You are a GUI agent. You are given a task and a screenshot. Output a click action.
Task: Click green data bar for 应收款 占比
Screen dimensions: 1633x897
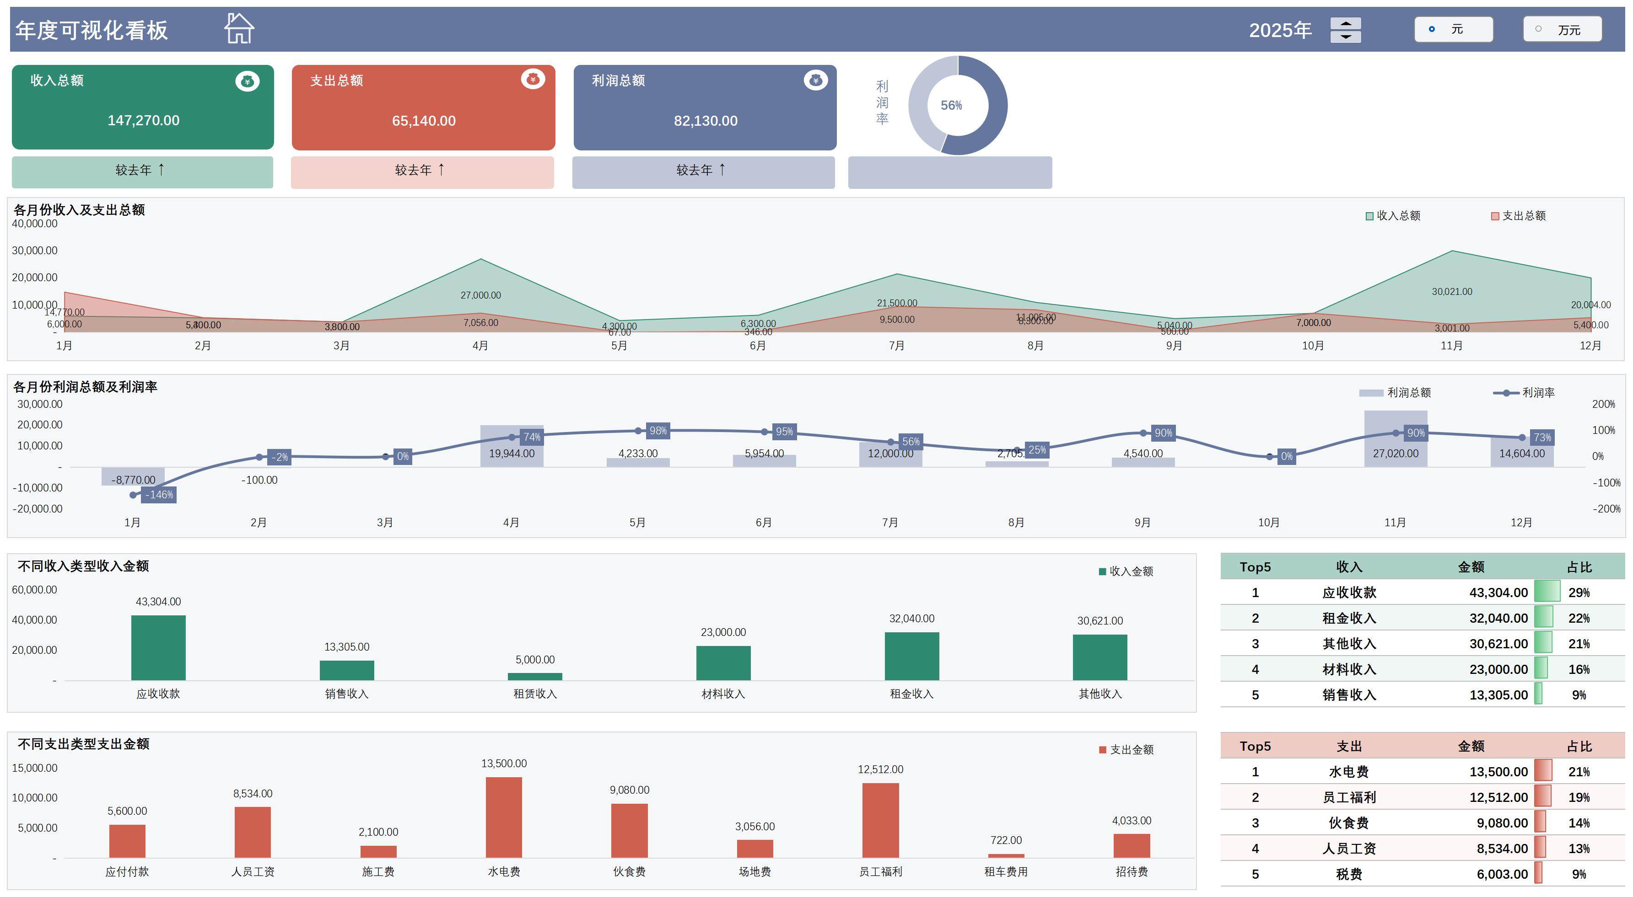pyautogui.click(x=1547, y=592)
